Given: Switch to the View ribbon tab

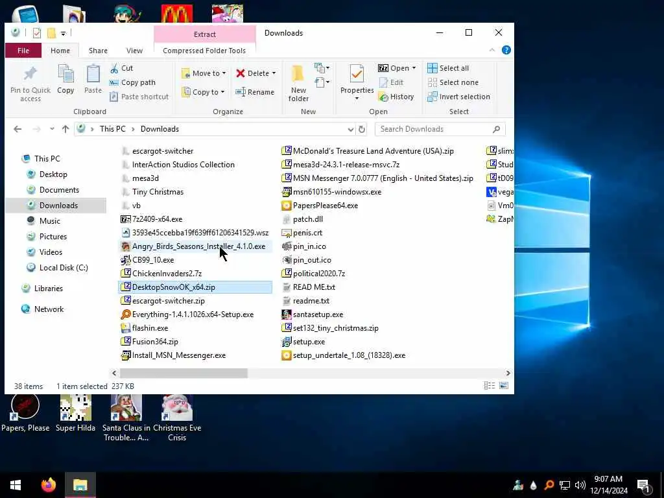Looking at the screenshot, I should point(134,51).
